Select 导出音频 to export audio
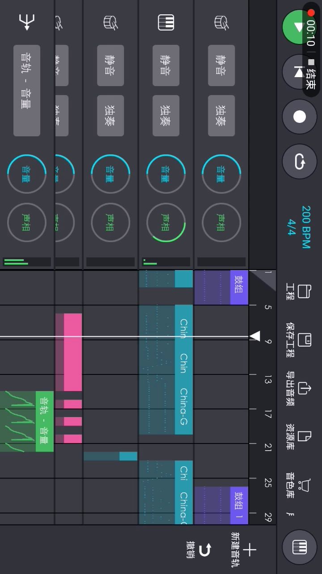 298,389
